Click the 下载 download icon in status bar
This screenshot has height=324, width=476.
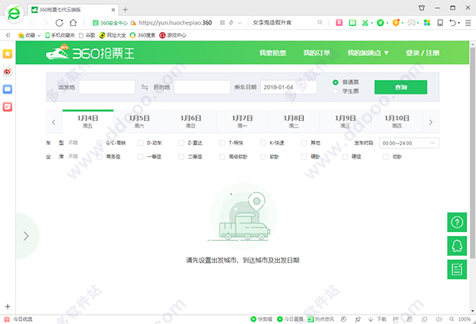pos(370,319)
